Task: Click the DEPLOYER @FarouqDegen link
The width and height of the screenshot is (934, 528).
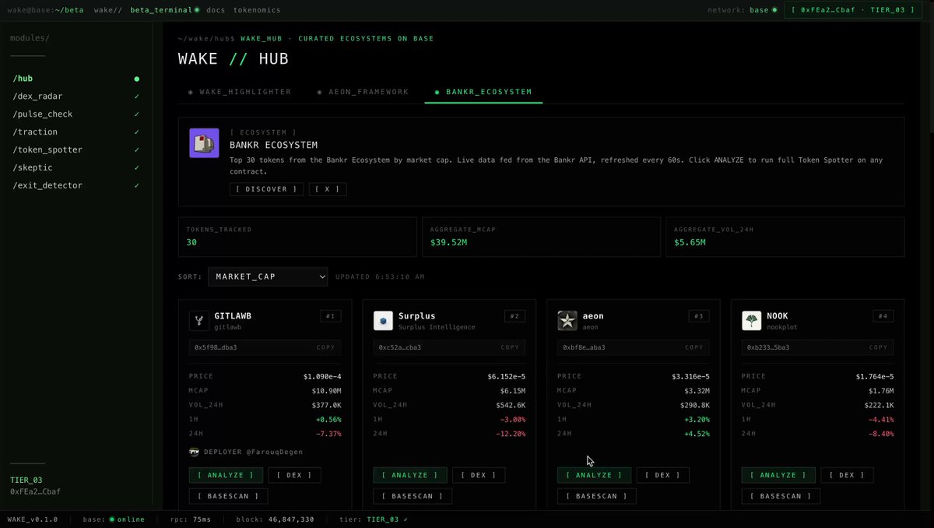Action: point(253,452)
